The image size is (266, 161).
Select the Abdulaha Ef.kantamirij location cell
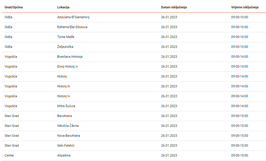[x=73, y=17]
